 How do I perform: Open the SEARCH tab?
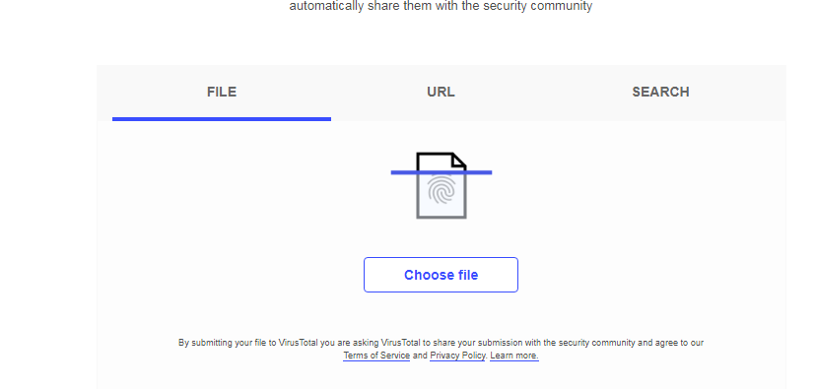tap(660, 92)
